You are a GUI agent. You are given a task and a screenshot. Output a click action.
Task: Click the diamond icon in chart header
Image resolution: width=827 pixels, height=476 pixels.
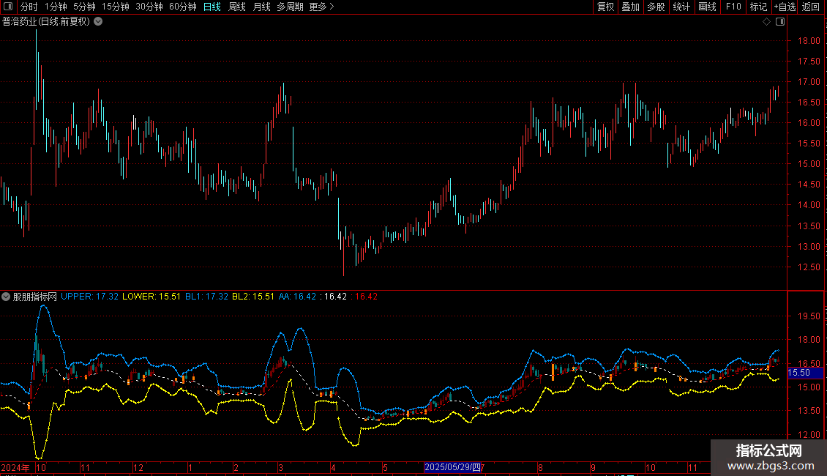tap(766, 22)
